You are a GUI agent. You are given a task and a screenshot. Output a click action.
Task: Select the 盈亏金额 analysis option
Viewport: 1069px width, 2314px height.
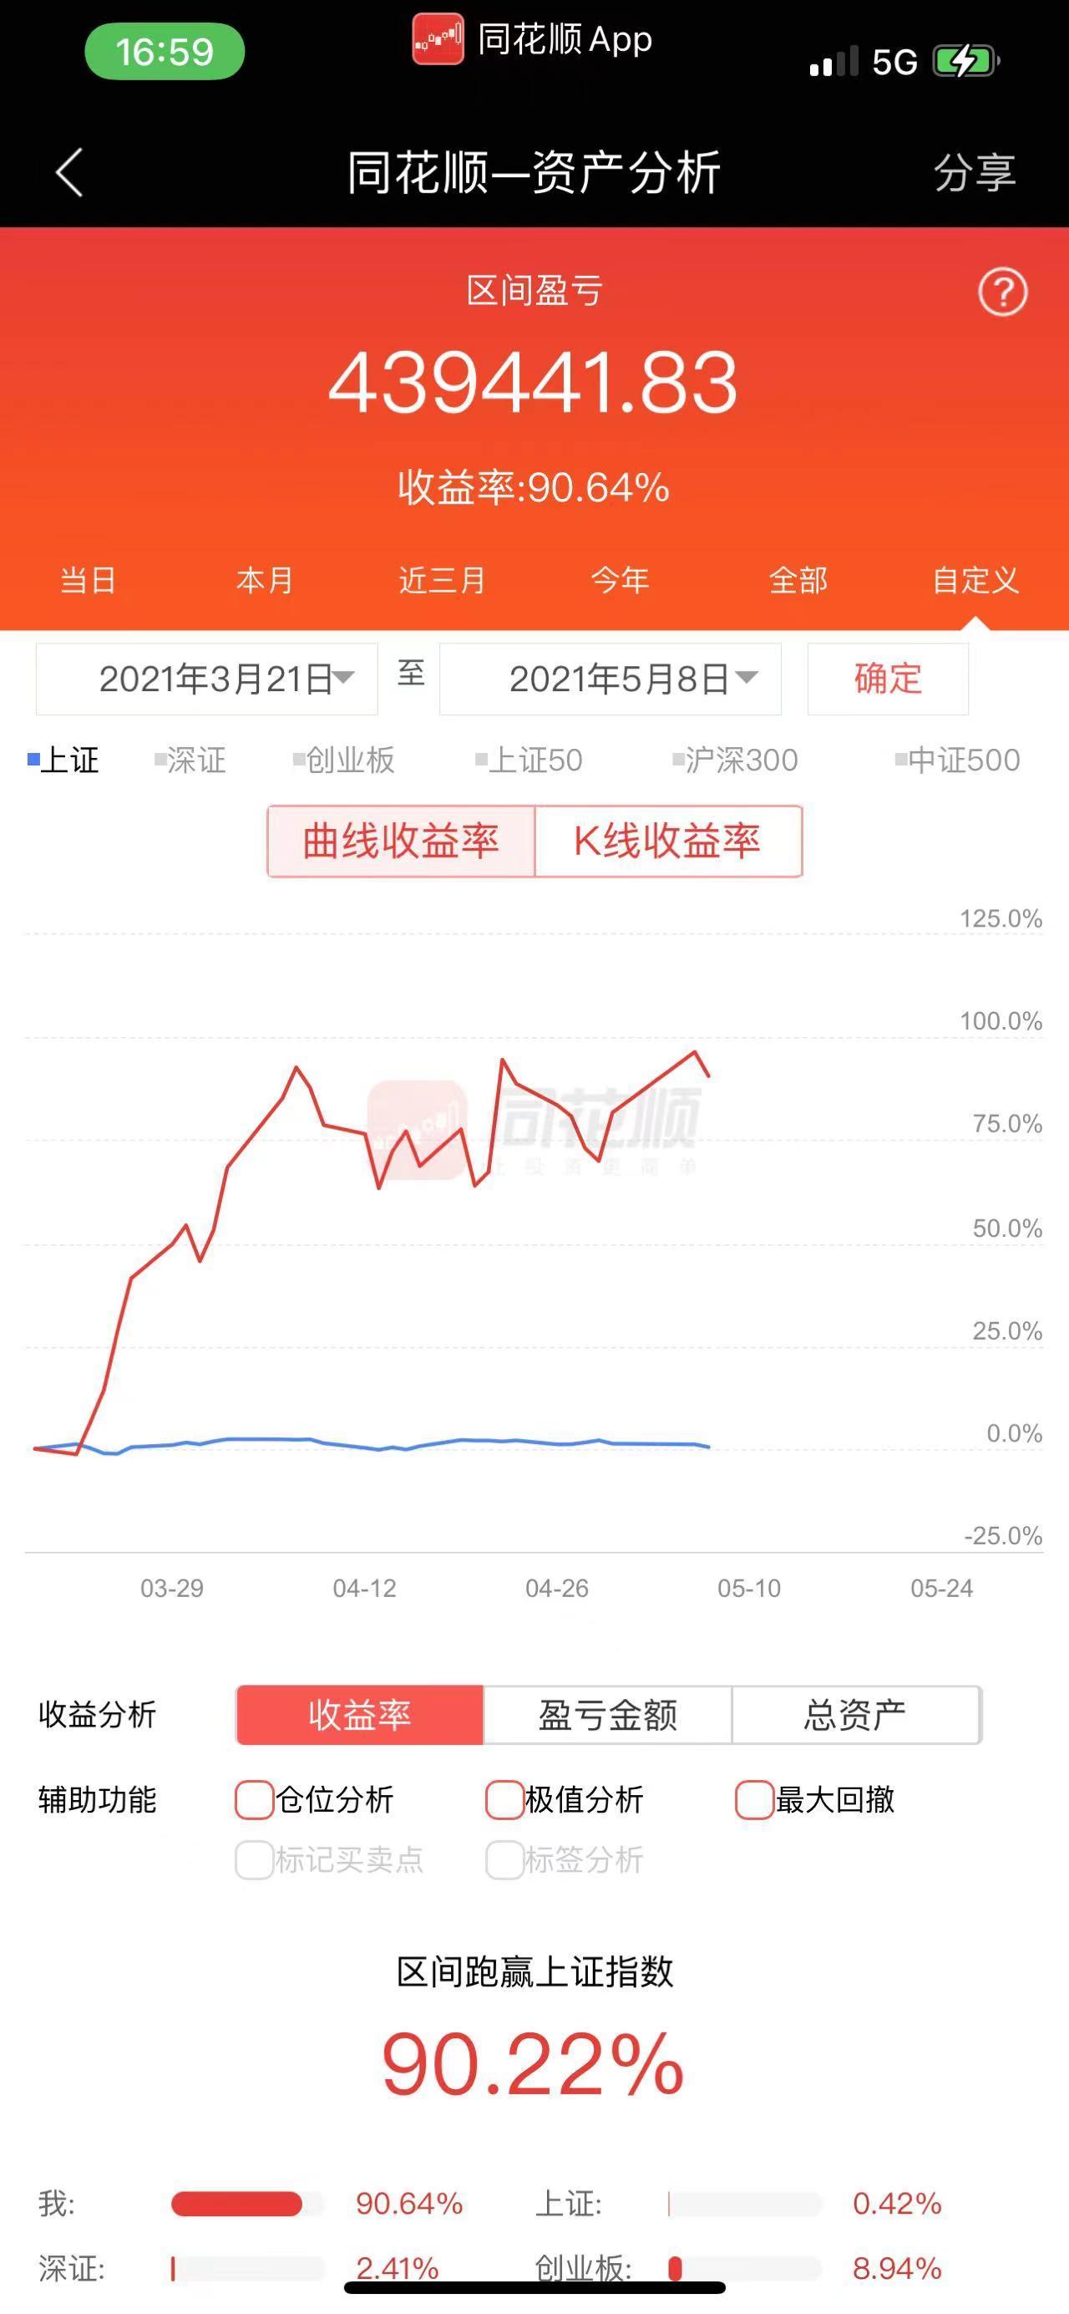click(x=608, y=1715)
